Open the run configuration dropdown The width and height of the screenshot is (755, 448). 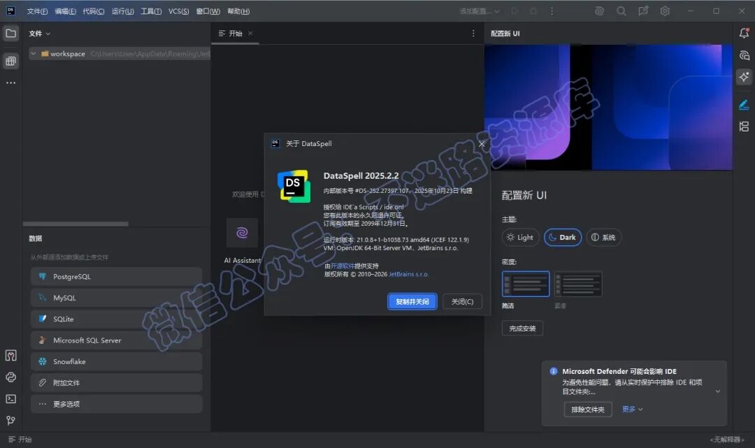pos(480,11)
